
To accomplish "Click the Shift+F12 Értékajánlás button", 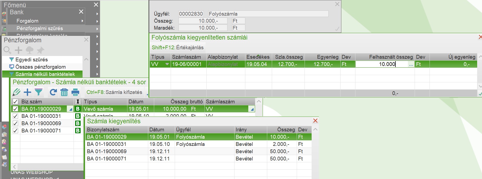I will point(177,48).
